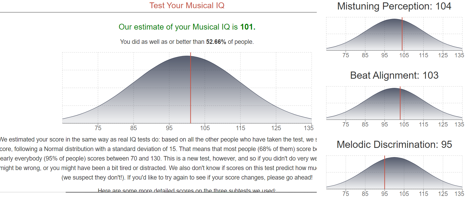Select the Mistuning Perception: 104 title
This screenshot has height=202, width=468.
click(x=394, y=6)
